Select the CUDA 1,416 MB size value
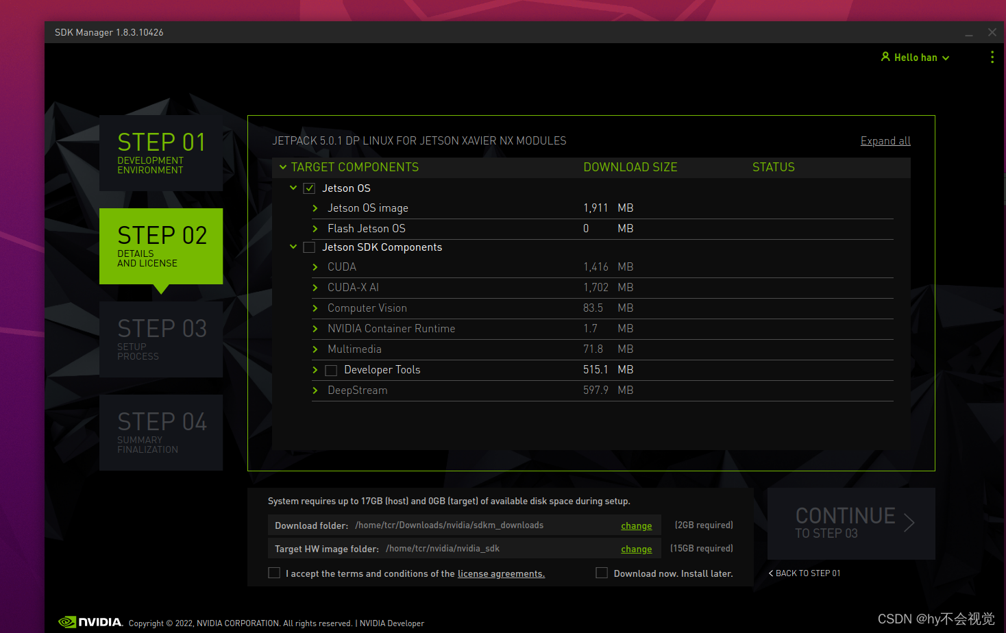This screenshot has height=633, width=1006. [608, 267]
